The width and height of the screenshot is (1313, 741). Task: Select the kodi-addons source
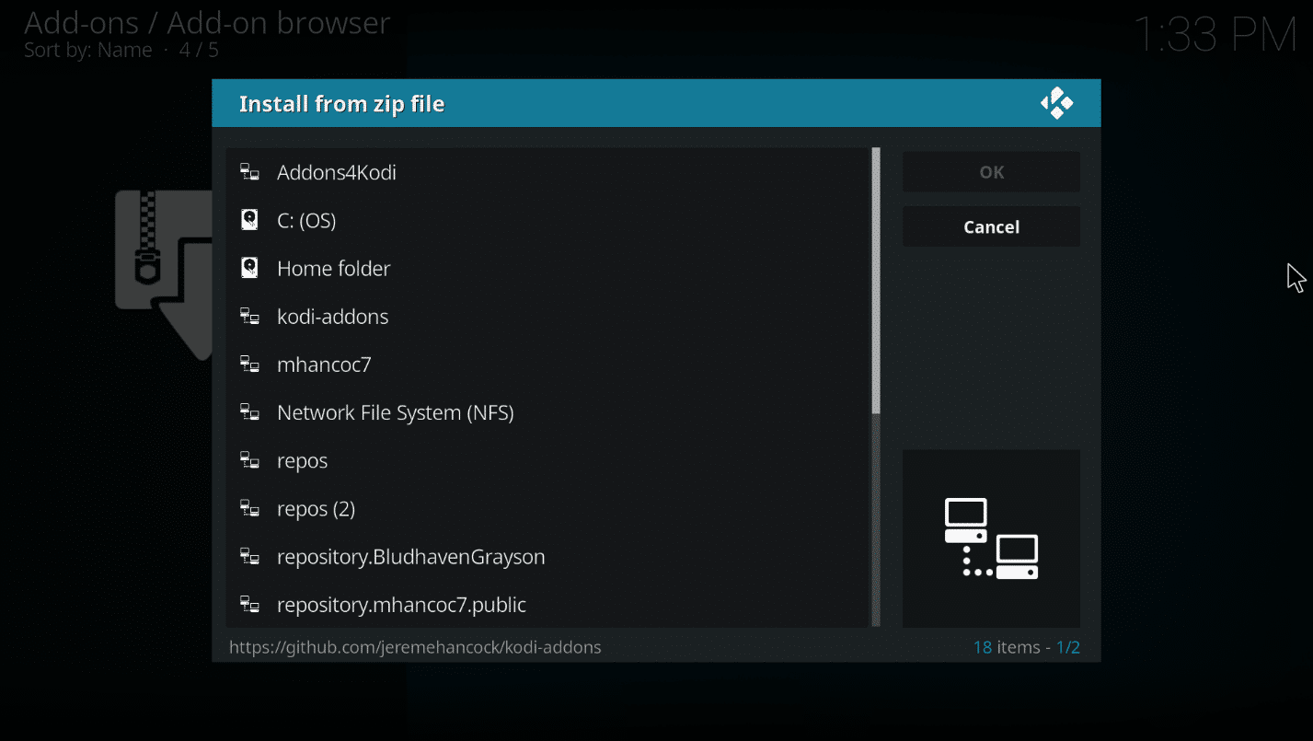(548, 317)
